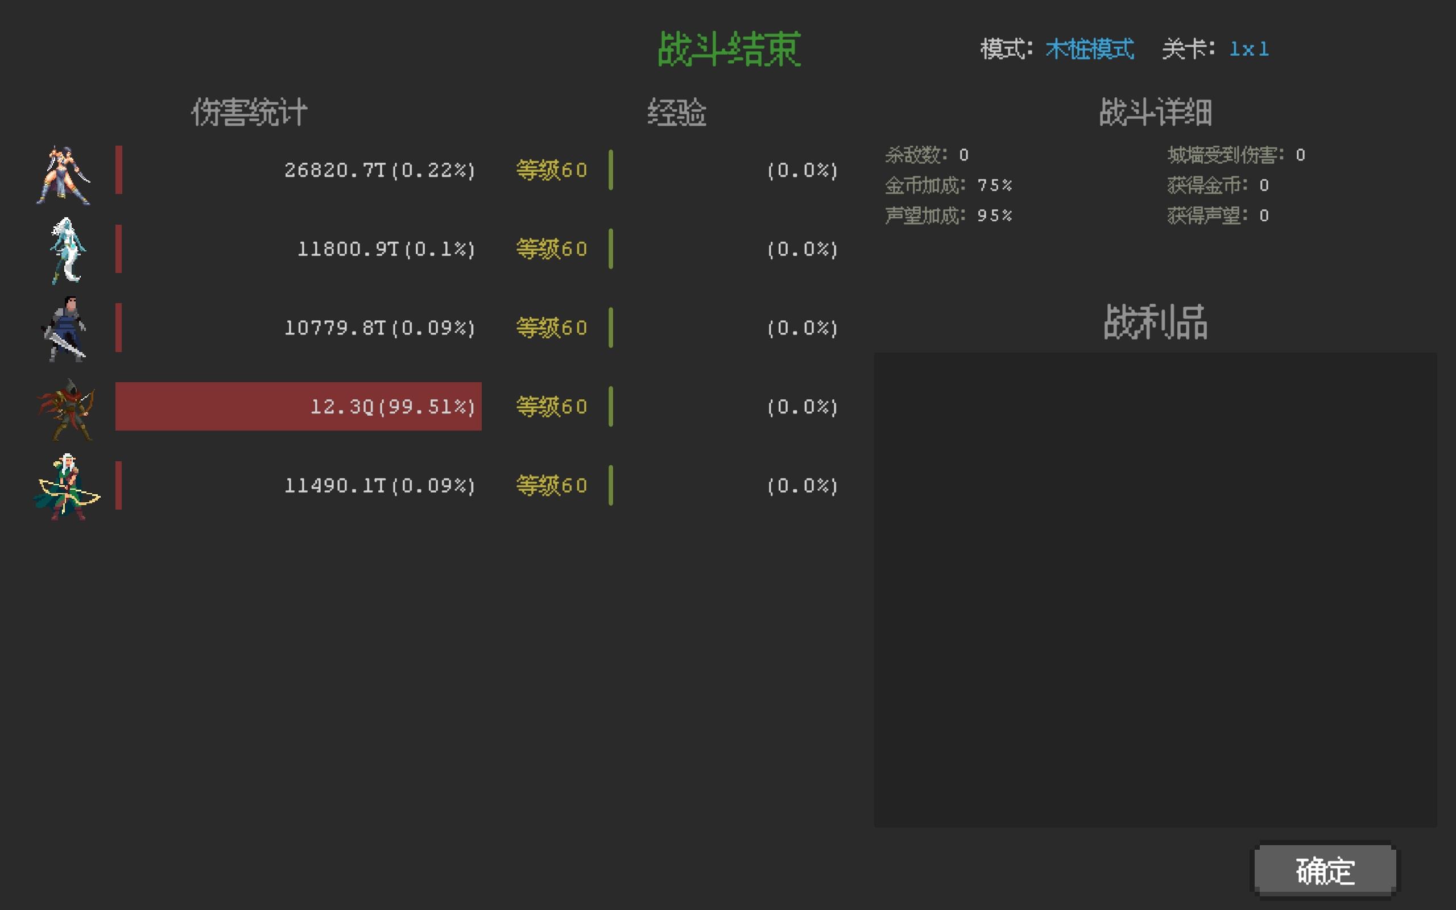This screenshot has height=910, width=1456.
Task: Click the first hero's 等级60 level label
Action: (x=552, y=170)
